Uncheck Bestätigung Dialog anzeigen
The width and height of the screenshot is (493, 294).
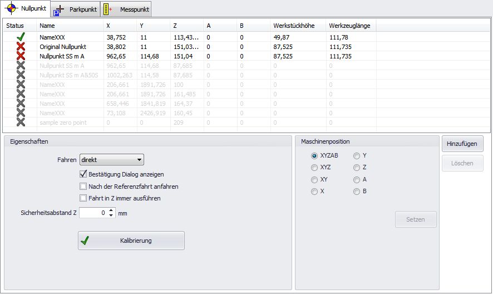(x=83, y=174)
